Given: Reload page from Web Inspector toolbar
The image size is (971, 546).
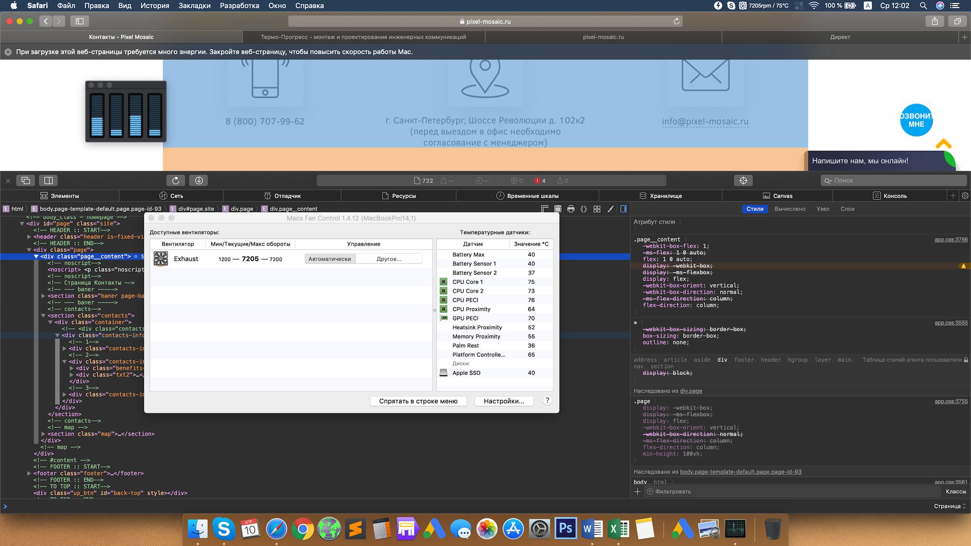Looking at the screenshot, I should pos(175,181).
